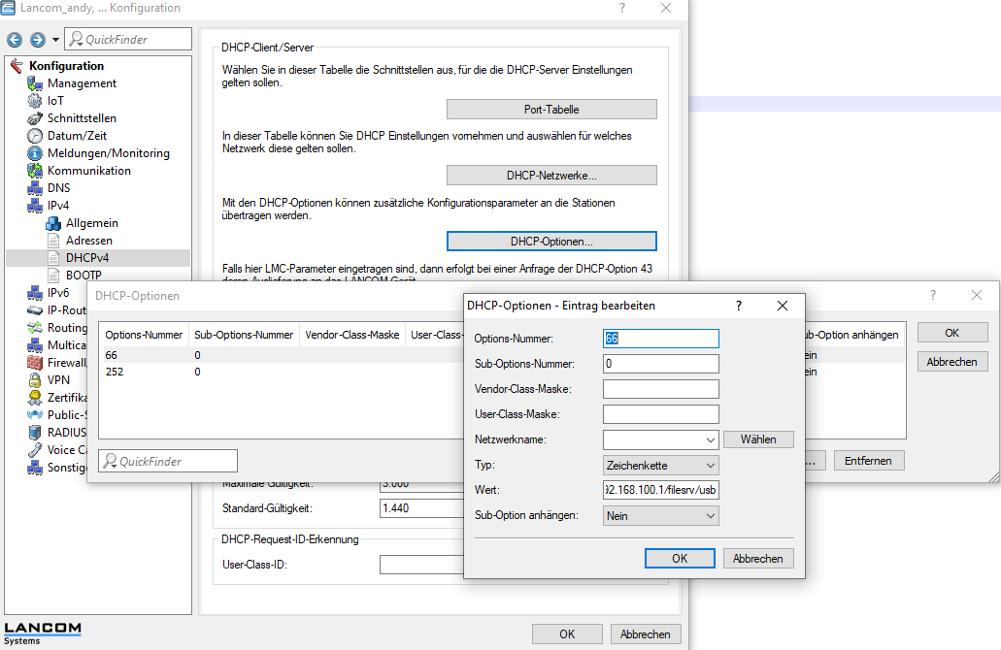Click the Port-Tabelle button
The width and height of the screenshot is (1001, 650).
(551, 109)
